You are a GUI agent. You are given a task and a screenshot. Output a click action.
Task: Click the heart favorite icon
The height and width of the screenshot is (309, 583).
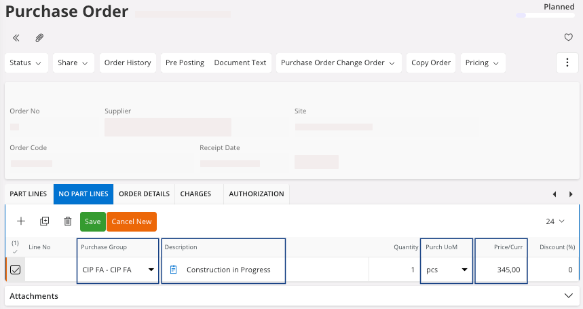[x=569, y=37]
